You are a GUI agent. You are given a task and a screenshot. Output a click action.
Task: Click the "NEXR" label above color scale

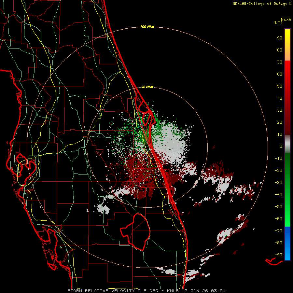(x=286, y=20)
